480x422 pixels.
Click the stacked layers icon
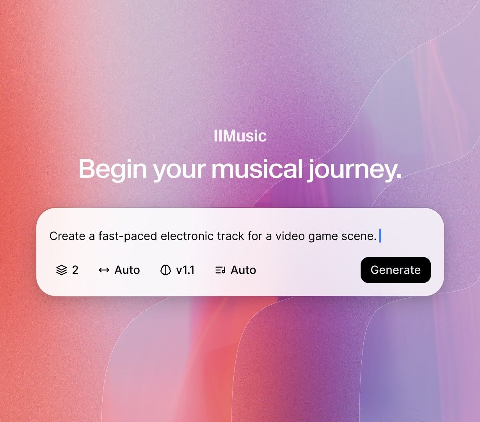[x=62, y=270]
